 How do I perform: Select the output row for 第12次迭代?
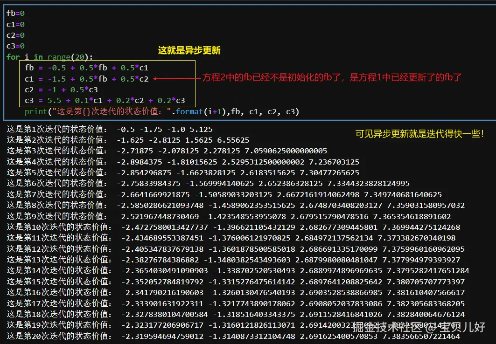[x=235, y=248]
